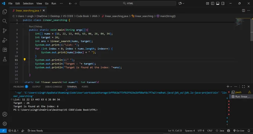Screen dimensions: 253x134
Task: Split the editor to the right
Action: 243,10
